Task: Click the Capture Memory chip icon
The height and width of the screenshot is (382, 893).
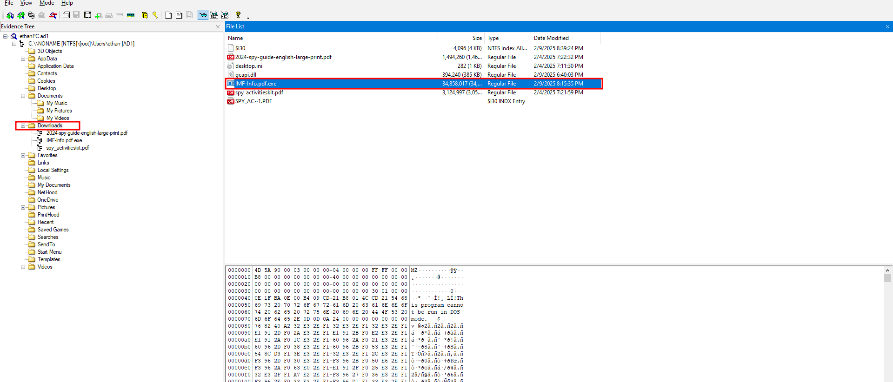Action: pyautogui.click(x=131, y=15)
